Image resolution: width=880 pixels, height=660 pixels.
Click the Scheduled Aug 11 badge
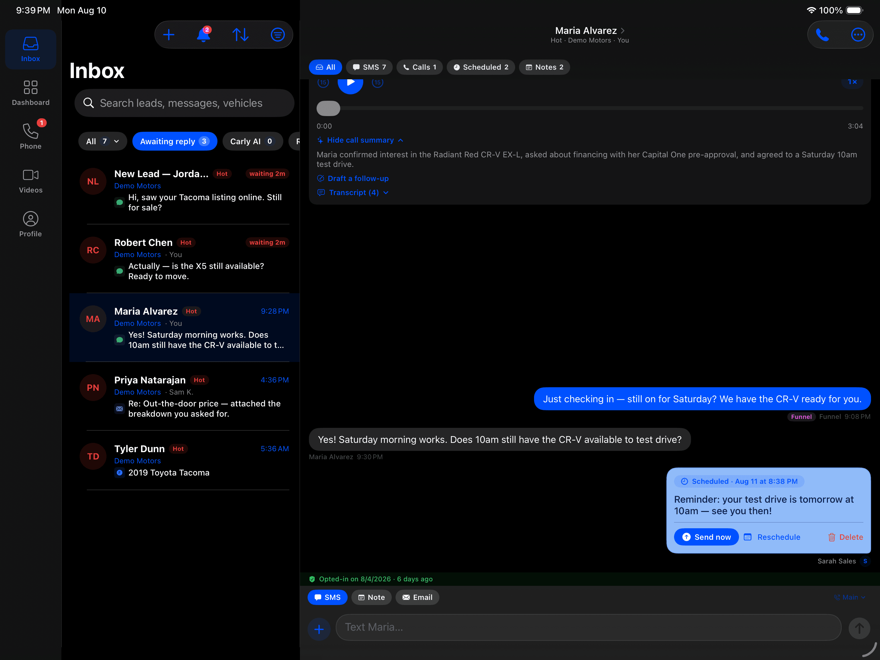click(x=739, y=481)
